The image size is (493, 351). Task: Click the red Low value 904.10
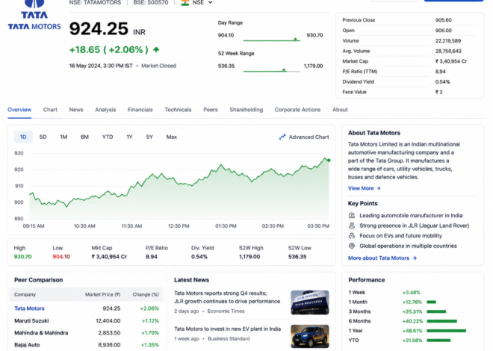pyautogui.click(x=61, y=257)
